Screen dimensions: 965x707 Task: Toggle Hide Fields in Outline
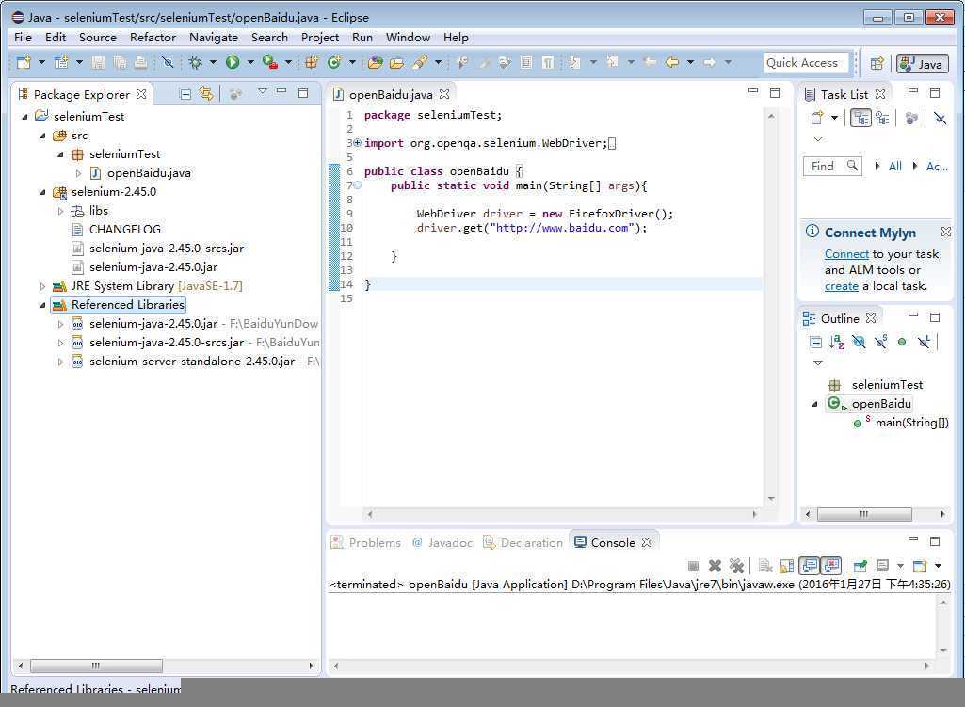point(859,342)
